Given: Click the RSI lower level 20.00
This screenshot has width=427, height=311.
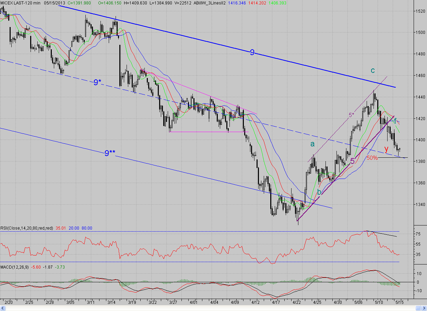Looking at the screenshot, I should pyautogui.click(x=74, y=228).
